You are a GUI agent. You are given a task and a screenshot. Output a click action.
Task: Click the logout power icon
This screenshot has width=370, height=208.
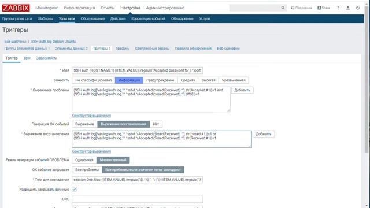[x=358, y=8]
